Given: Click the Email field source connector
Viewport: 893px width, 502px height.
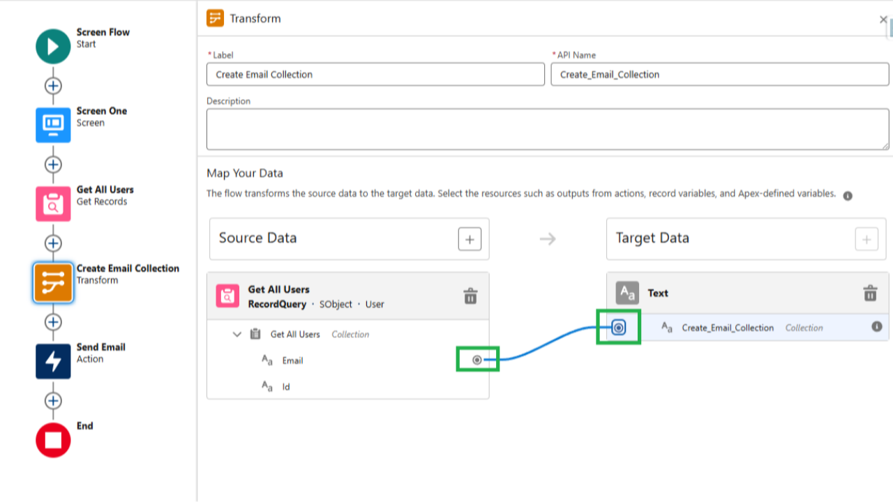Looking at the screenshot, I should (x=477, y=360).
